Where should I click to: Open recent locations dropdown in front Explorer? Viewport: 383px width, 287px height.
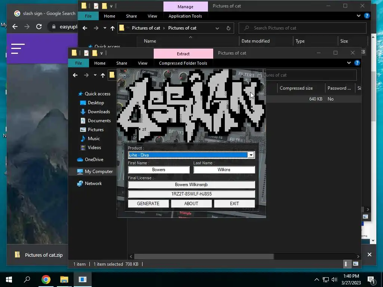[x=95, y=75]
